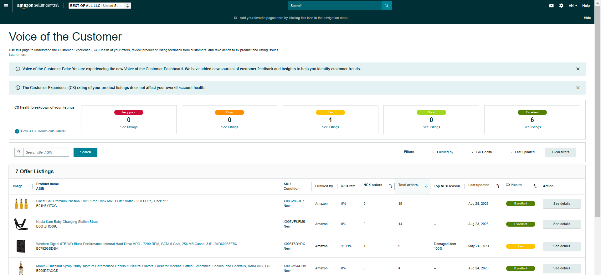601x275 pixels.
Task: Open the EN language dropdown
Action: pos(573,6)
